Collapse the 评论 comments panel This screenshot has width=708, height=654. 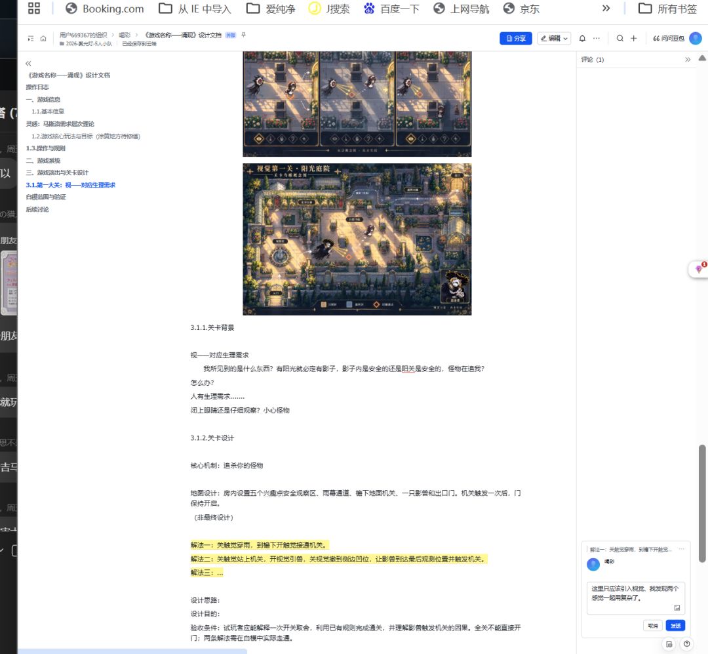(x=688, y=60)
